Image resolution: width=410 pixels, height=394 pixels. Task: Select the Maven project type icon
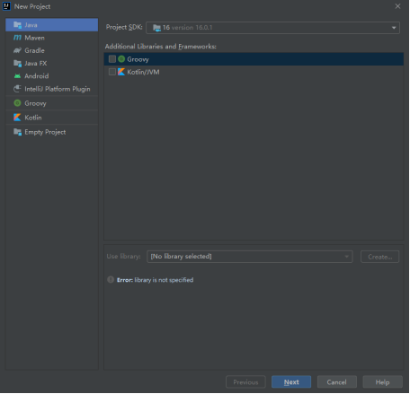tap(17, 38)
